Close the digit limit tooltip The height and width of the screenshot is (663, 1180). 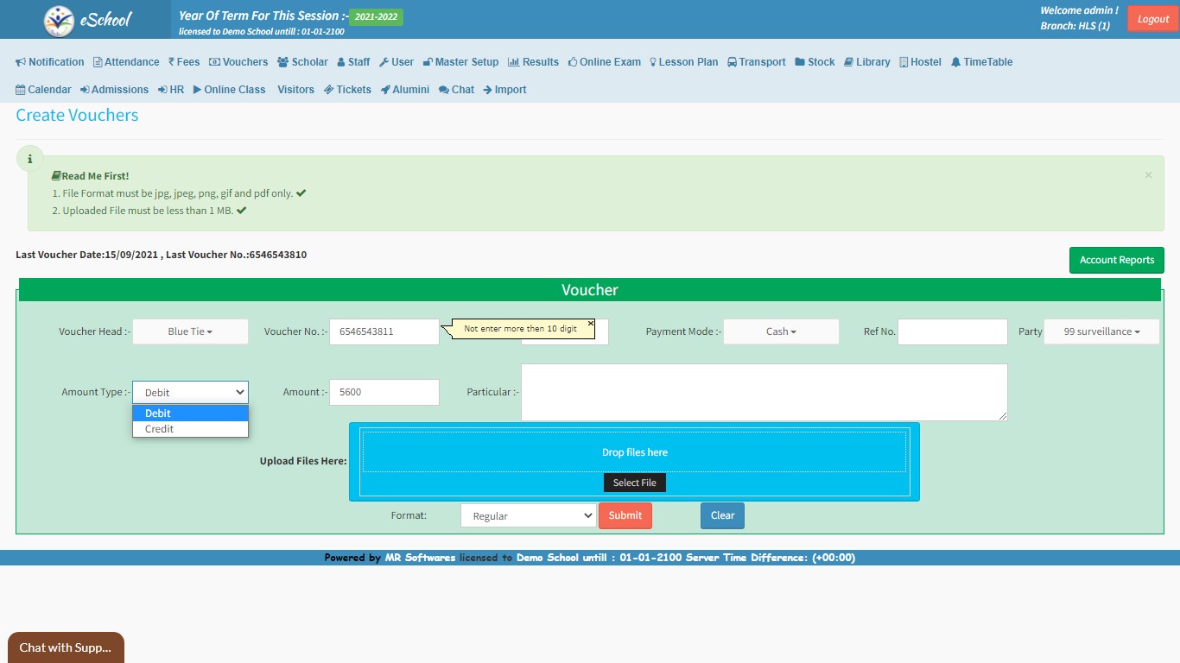coord(591,324)
